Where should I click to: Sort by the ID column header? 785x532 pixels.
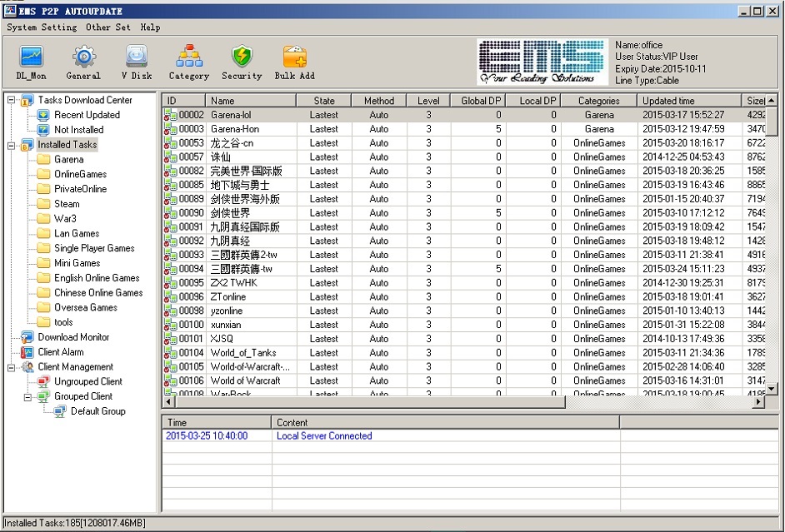tap(183, 101)
